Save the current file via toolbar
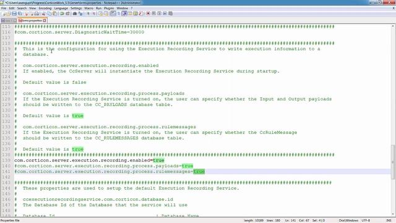The width and height of the screenshot is (396, 223). [14, 14]
